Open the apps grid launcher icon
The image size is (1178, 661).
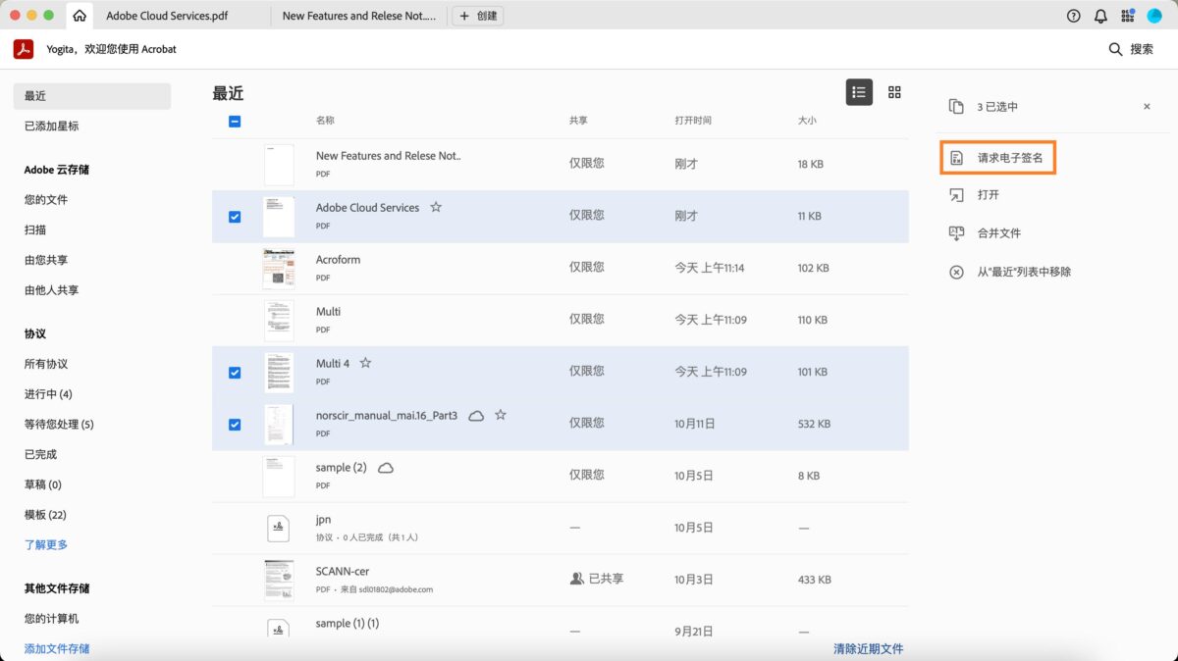tap(1127, 16)
